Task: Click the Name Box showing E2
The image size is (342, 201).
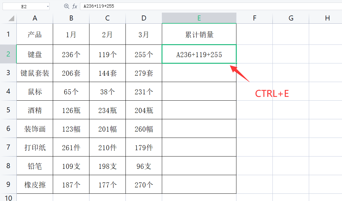Action: point(24,6)
